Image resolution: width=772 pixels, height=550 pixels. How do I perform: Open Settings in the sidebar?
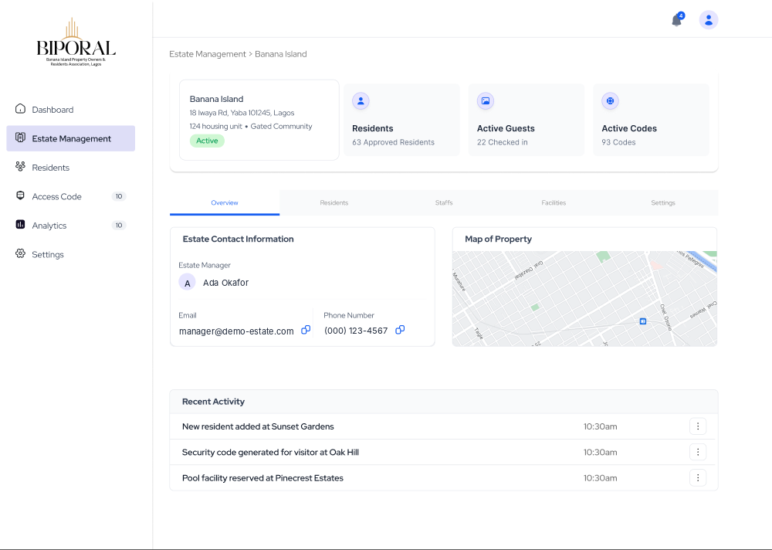coord(71,254)
